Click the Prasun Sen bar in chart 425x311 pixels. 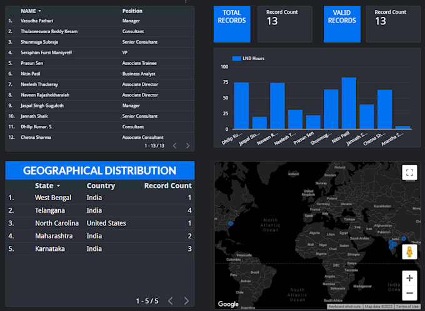point(313,122)
